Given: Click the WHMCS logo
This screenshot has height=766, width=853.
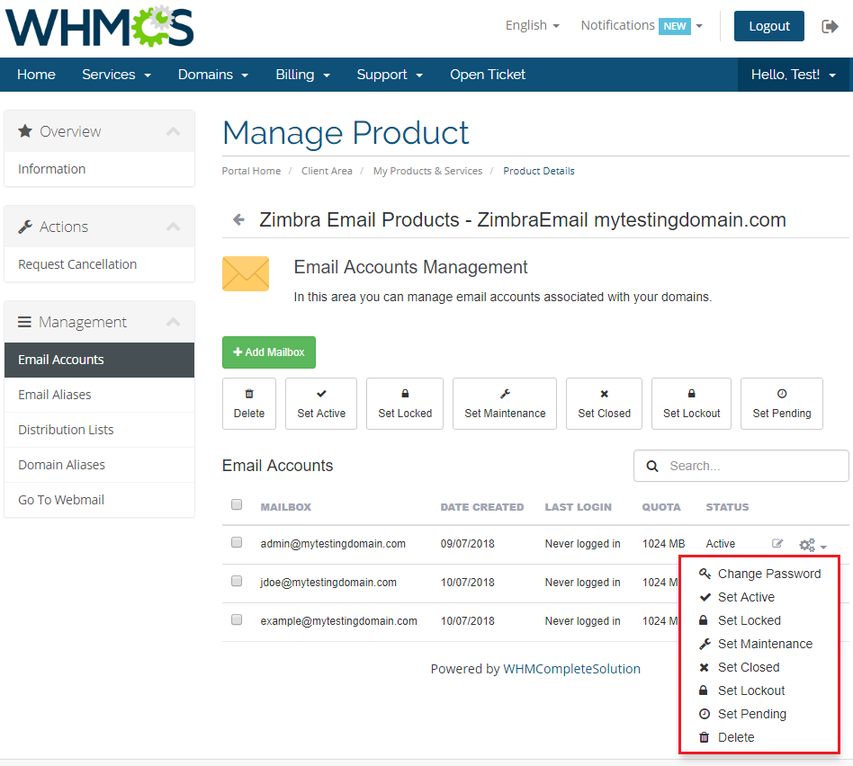Looking at the screenshot, I should [100, 26].
